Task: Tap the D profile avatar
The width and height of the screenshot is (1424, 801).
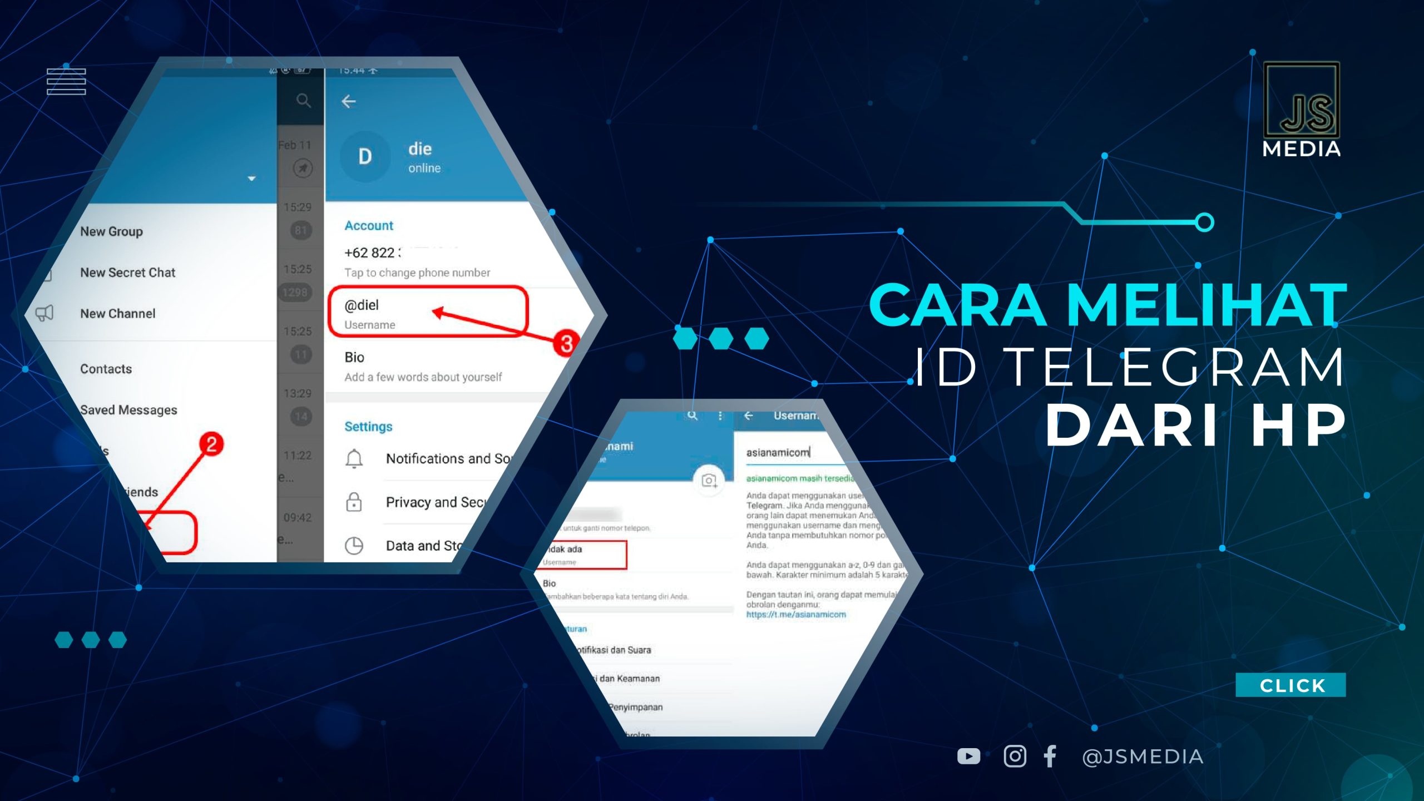Action: [365, 157]
